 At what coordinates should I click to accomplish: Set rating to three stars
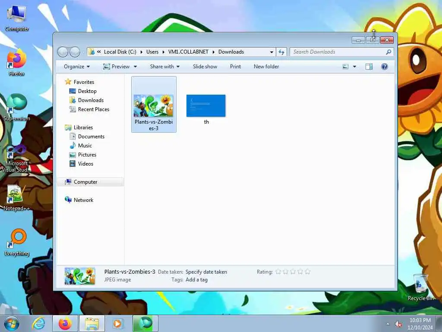[x=293, y=271]
